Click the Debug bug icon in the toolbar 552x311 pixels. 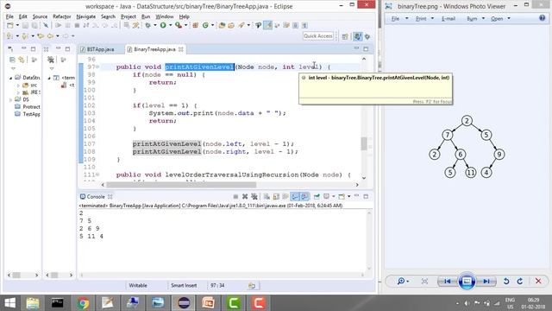147,25
